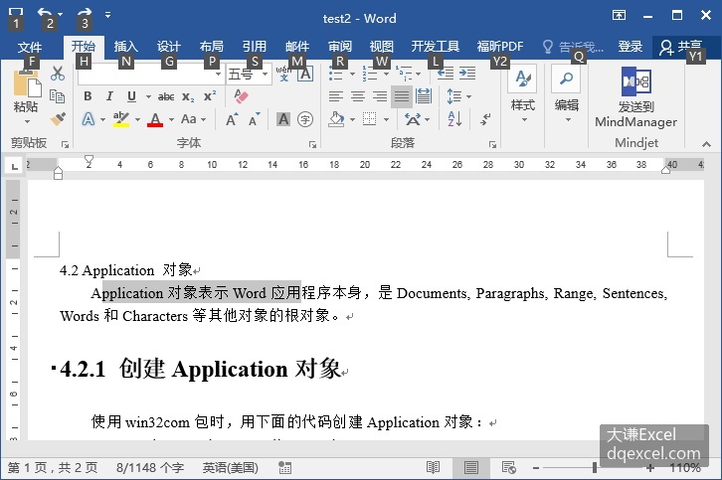Apply distributed alignment
The height and width of the screenshot is (480, 722).
point(424,96)
